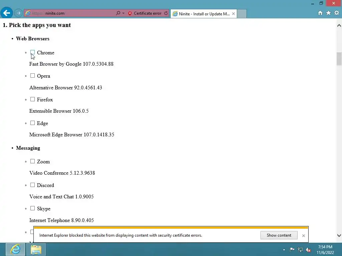Image resolution: width=342 pixels, height=256 pixels.
Task: Click the Web Browsers heading
Action: tap(33, 39)
